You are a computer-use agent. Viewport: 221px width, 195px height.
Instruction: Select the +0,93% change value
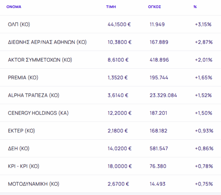pos(204,131)
